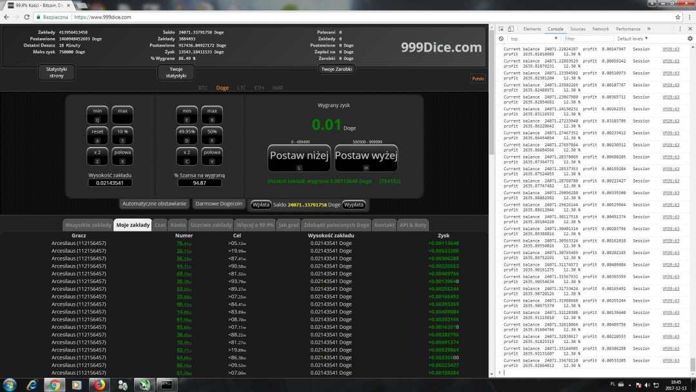Open Internet Explorer from the taskbar
This screenshot has width=696, height=392.
point(32,385)
